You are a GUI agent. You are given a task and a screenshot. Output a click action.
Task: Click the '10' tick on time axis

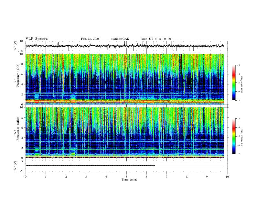click(227, 177)
